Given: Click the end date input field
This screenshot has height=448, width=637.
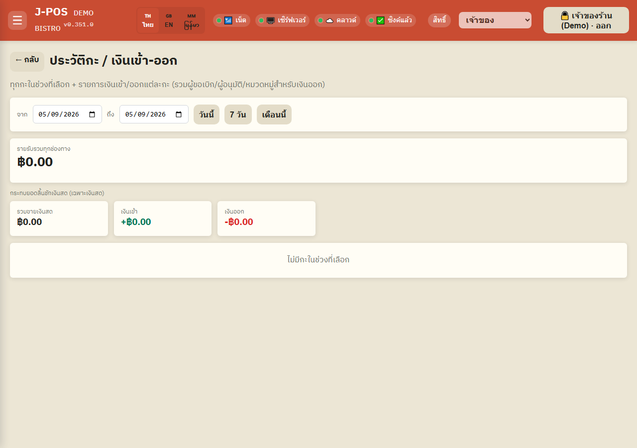Looking at the screenshot, I should [x=154, y=114].
